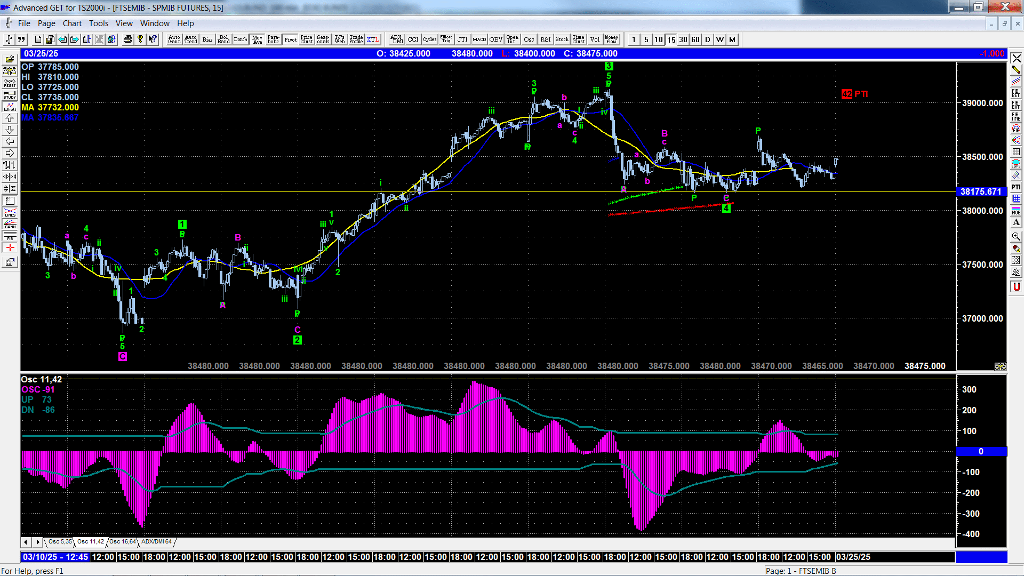Open the Help menu
Image resolution: width=1024 pixels, height=576 pixels.
[185, 23]
